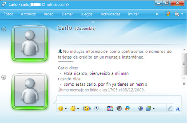
Task: Click message "como estas carlo, por fin ya tienes un msn!!!"
Action: click(x=105, y=85)
